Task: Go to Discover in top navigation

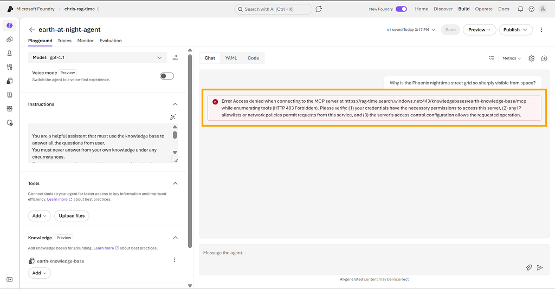Action: [443, 9]
